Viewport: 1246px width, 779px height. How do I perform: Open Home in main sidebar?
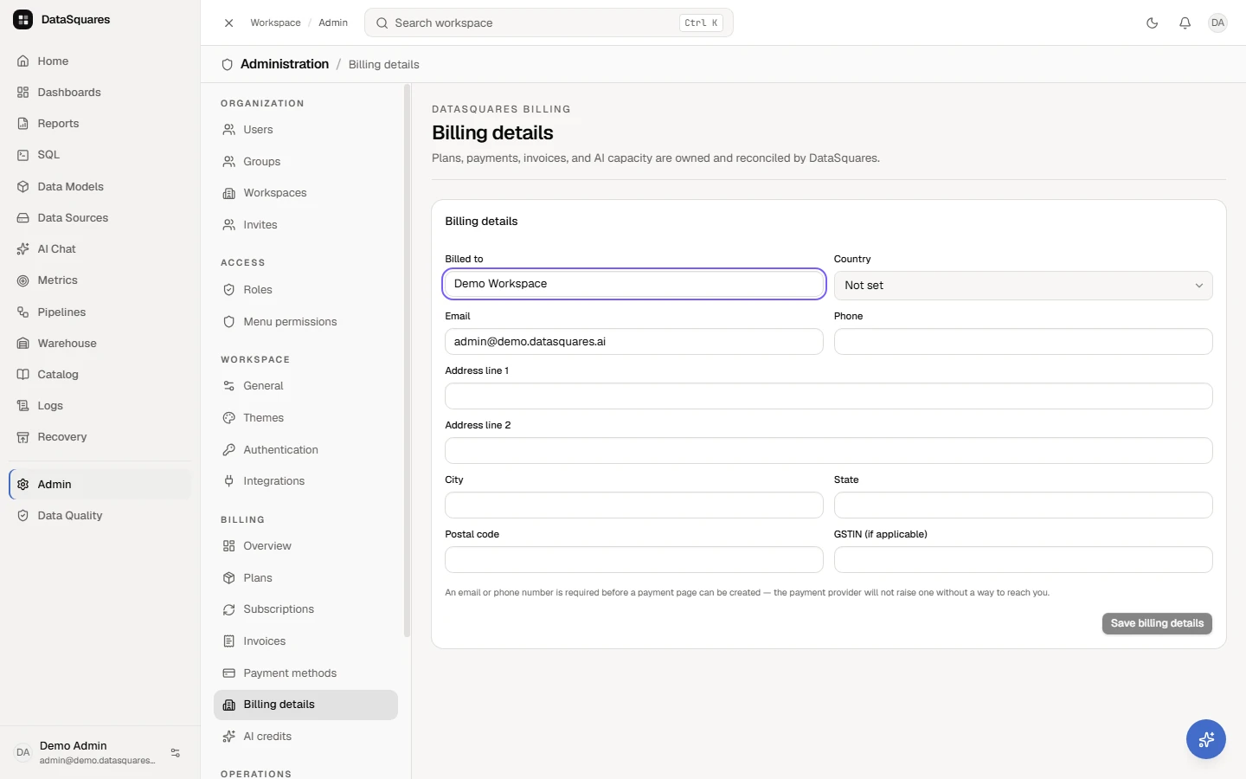click(x=100, y=61)
